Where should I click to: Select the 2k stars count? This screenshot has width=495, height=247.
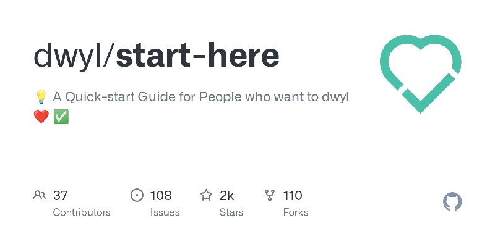click(226, 196)
